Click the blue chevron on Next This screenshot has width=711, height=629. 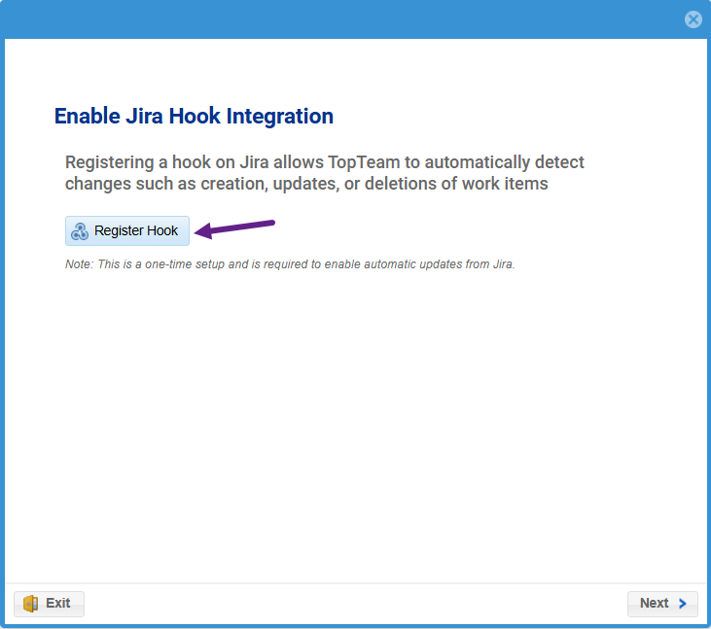pyautogui.click(x=683, y=604)
